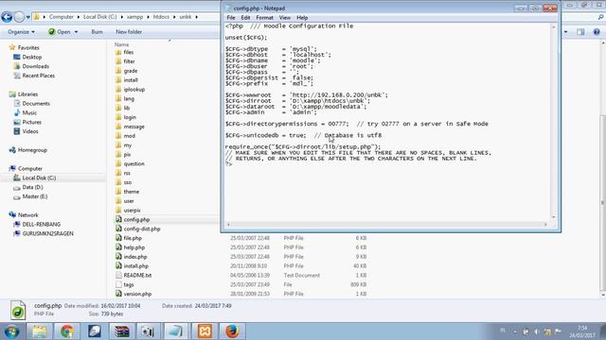Open Pictures library in sidebar
Viewport: 606px width, 340px height.
(31, 122)
